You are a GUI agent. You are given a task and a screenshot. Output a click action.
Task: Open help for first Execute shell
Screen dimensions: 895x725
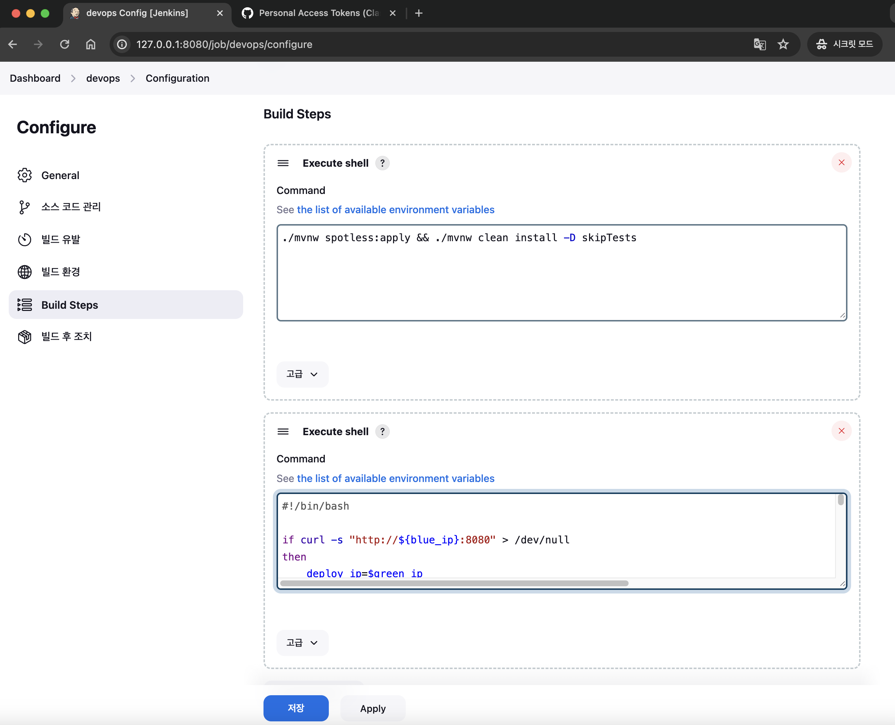click(382, 163)
